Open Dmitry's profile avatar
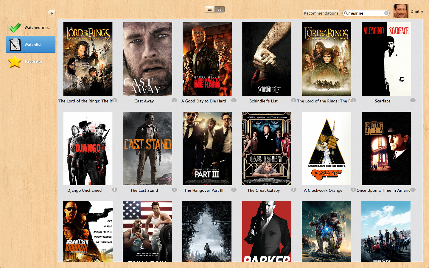This screenshot has height=268, width=429. 401,11
